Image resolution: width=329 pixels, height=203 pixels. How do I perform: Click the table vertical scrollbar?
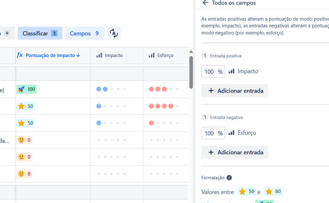click(x=191, y=72)
